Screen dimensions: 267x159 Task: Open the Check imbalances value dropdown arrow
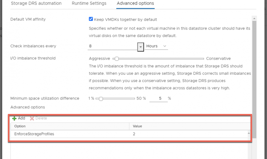(140, 46)
